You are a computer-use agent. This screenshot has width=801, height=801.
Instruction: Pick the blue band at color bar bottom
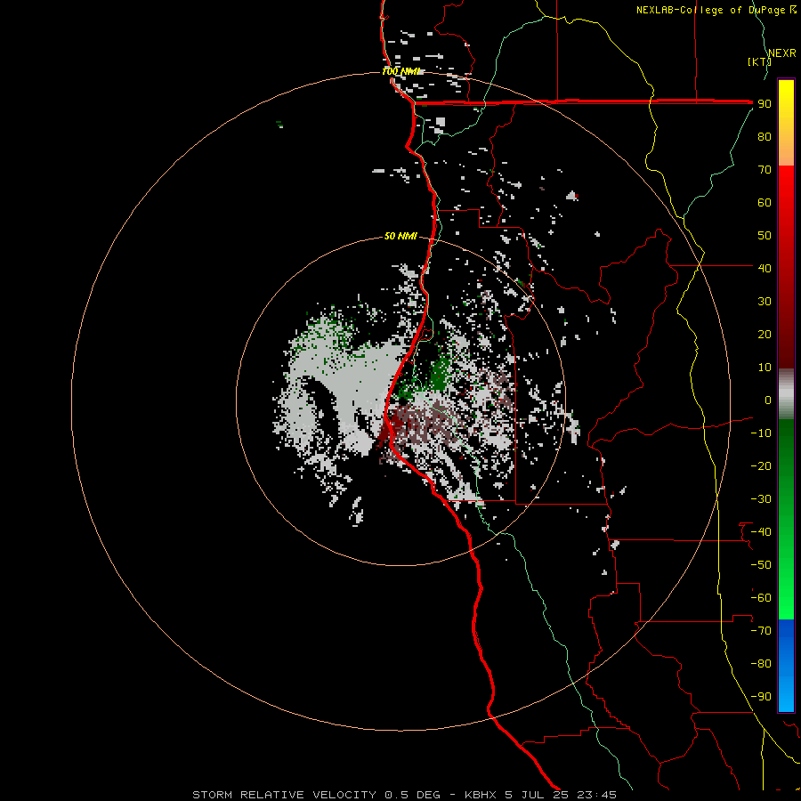(x=786, y=665)
